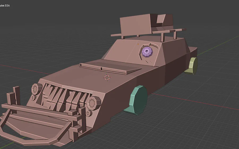Click the 'ube.026' object name label
The image size is (239, 149).
pyautogui.click(x=5, y=6)
